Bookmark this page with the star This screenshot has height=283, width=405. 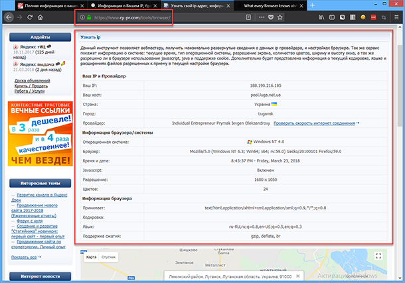[x=280, y=17]
